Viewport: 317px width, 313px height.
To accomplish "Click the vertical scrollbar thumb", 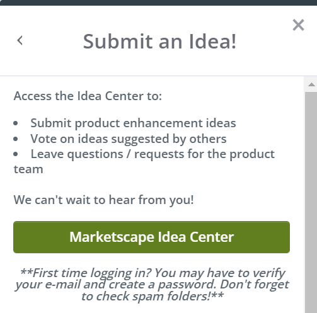I will (x=311, y=202).
